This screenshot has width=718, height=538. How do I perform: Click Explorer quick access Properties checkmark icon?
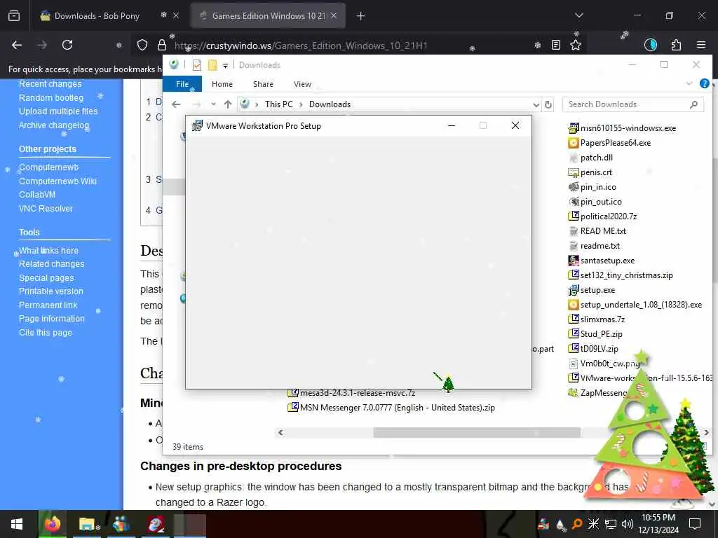point(197,65)
